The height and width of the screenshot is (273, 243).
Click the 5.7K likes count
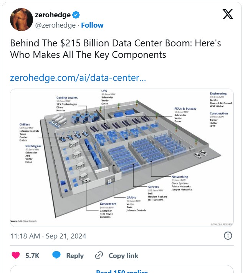32,256
